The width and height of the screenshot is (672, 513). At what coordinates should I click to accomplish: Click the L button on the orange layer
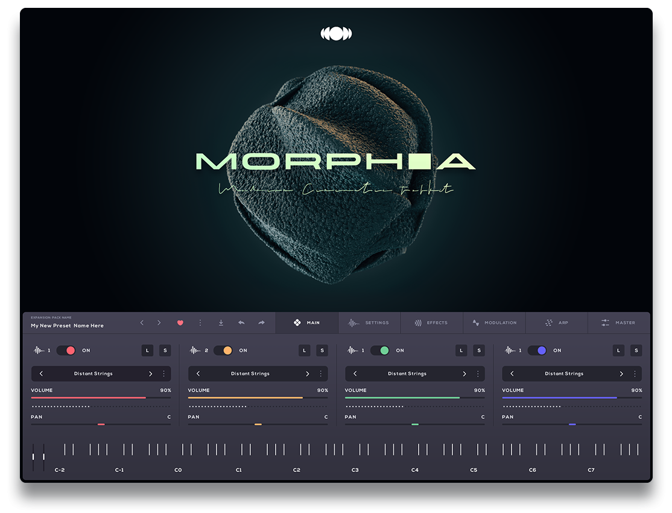tap(305, 351)
